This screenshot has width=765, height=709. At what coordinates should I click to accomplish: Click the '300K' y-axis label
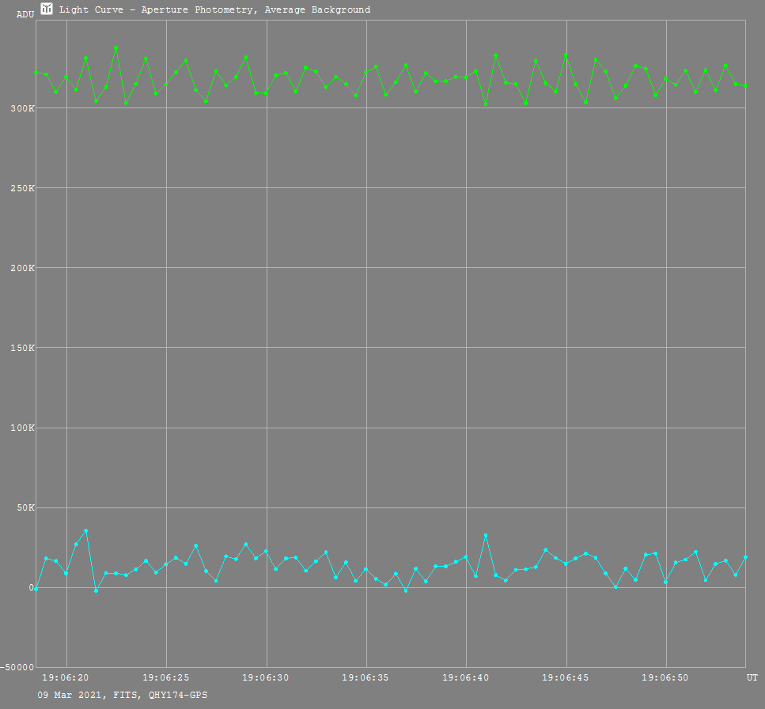22,108
